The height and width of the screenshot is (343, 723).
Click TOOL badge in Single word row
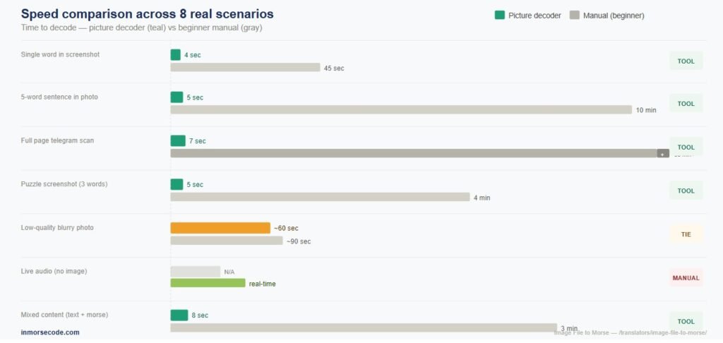[686, 61]
